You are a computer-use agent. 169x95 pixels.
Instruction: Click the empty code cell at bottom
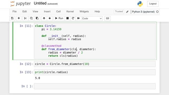pyautogui.click(x=95, y=86)
